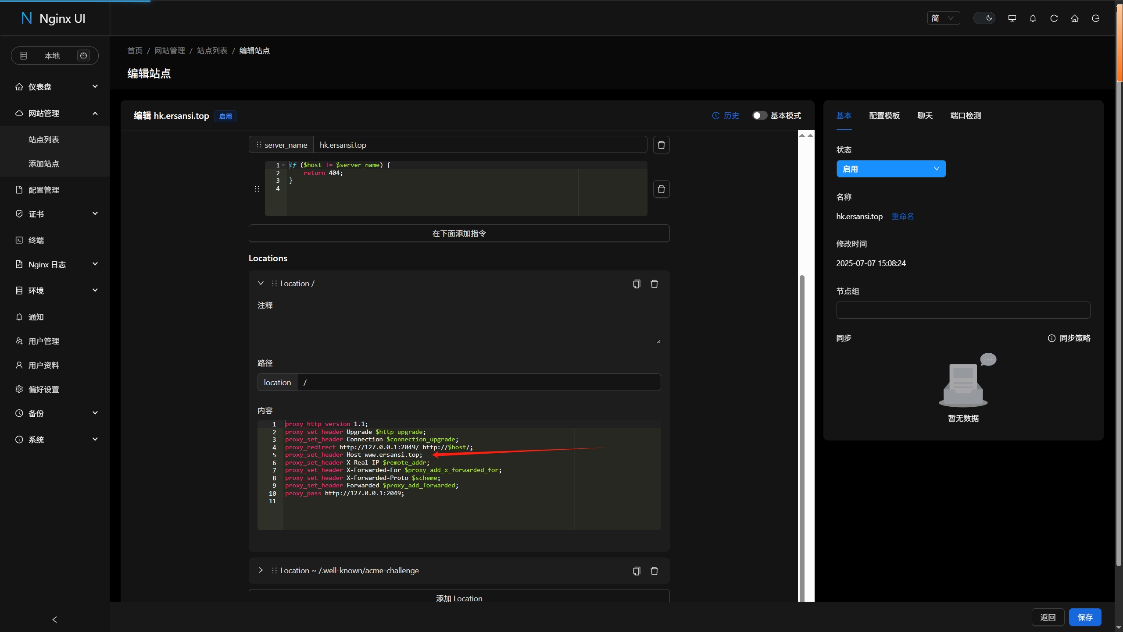Screen dimensions: 1123x632
Task: Expand the acme-challenge Location
Action: pos(261,570)
